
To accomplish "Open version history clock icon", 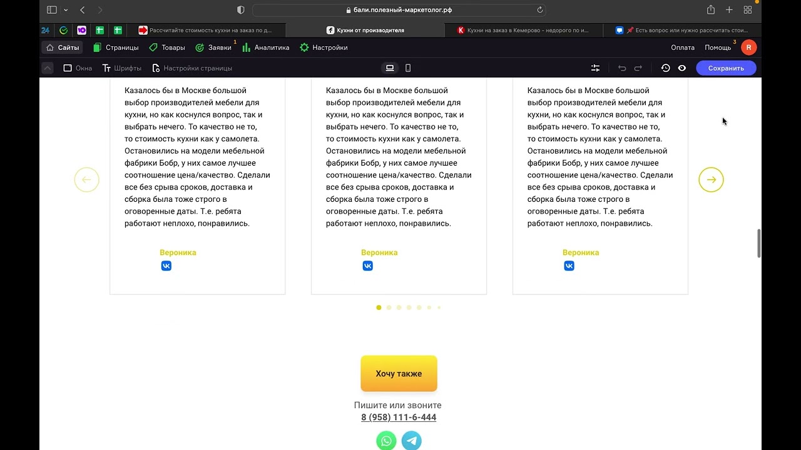I will pos(665,68).
